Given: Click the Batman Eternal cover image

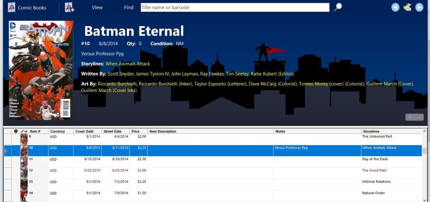Looking at the screenshot, I should click(x=41, y=70).
